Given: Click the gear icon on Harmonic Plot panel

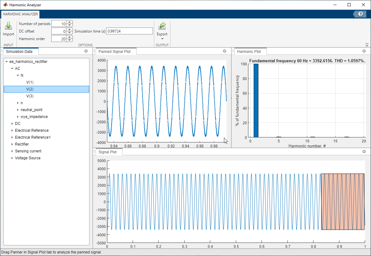Looking at the screenshot, I should pos(364,51).
